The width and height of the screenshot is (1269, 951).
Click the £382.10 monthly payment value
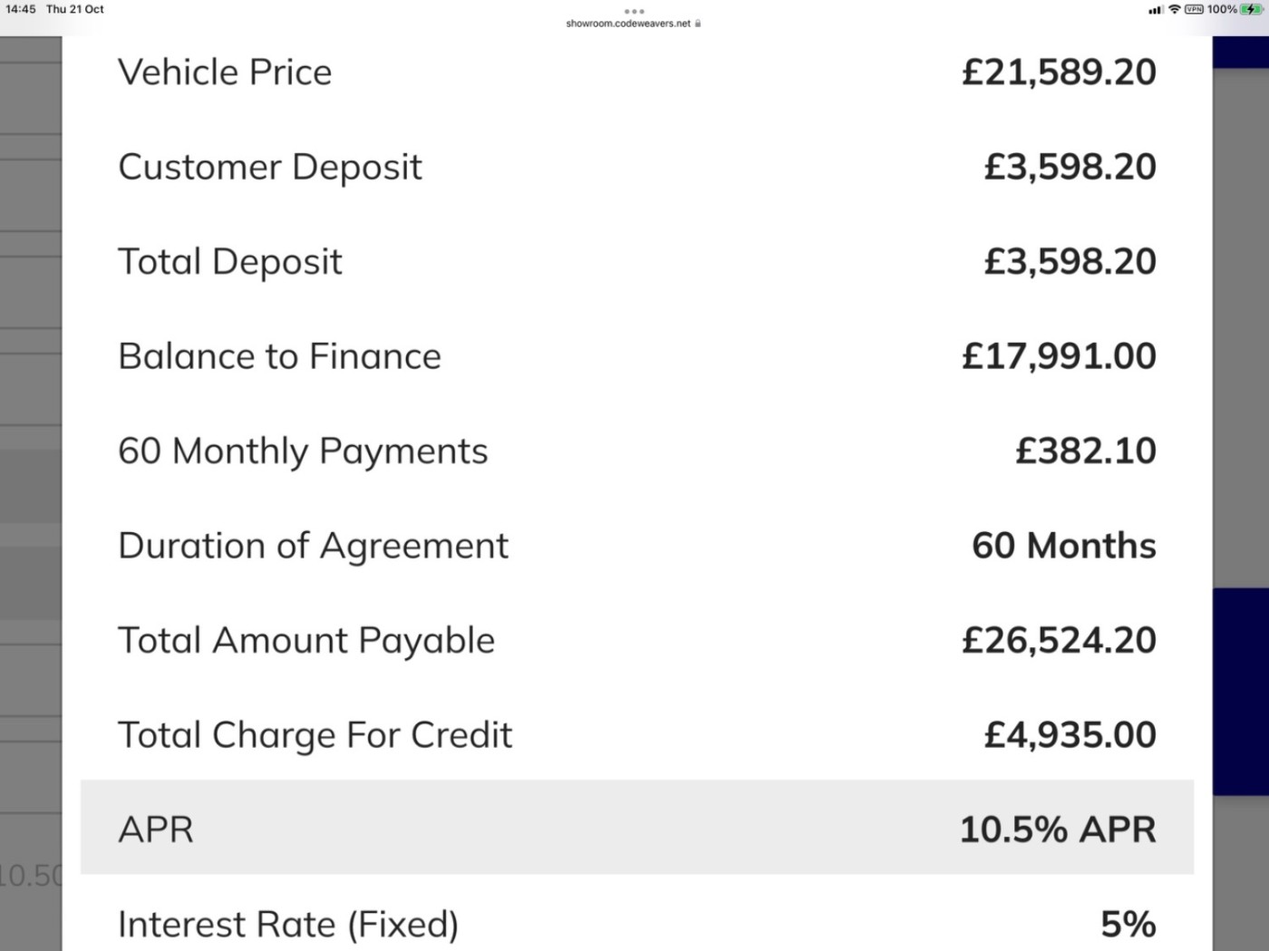pos(1085,451)
